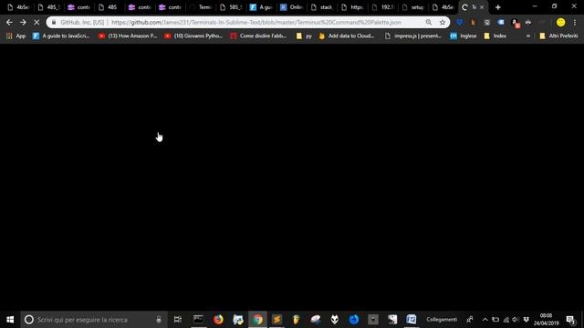
Task: Stop loading the GitHub page
Action: 36,22
